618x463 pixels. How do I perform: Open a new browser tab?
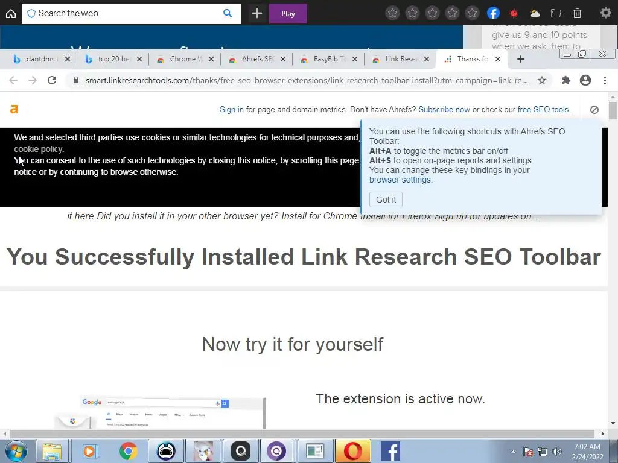click(x=521, y=59)
